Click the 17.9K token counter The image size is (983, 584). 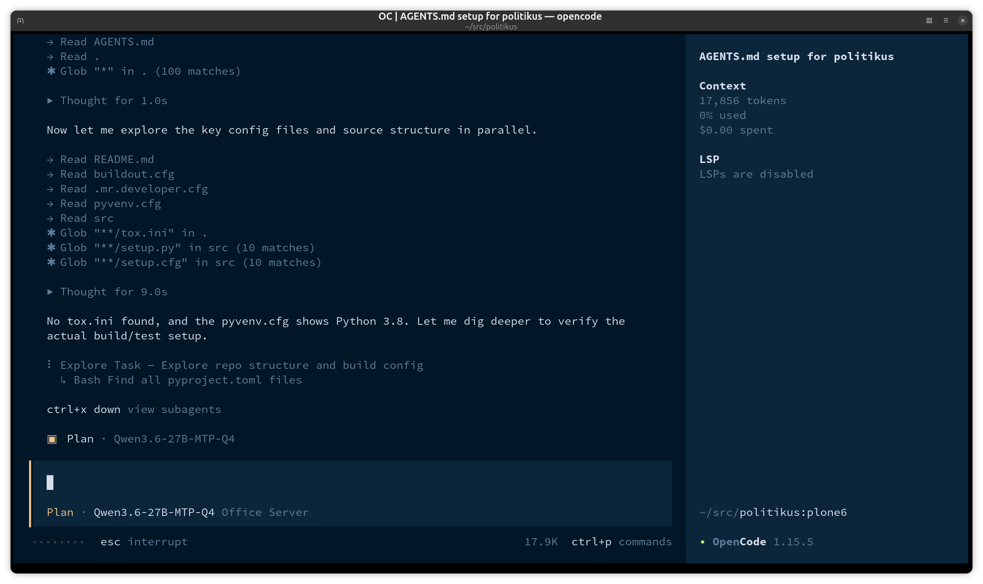[x=541, y=542]
